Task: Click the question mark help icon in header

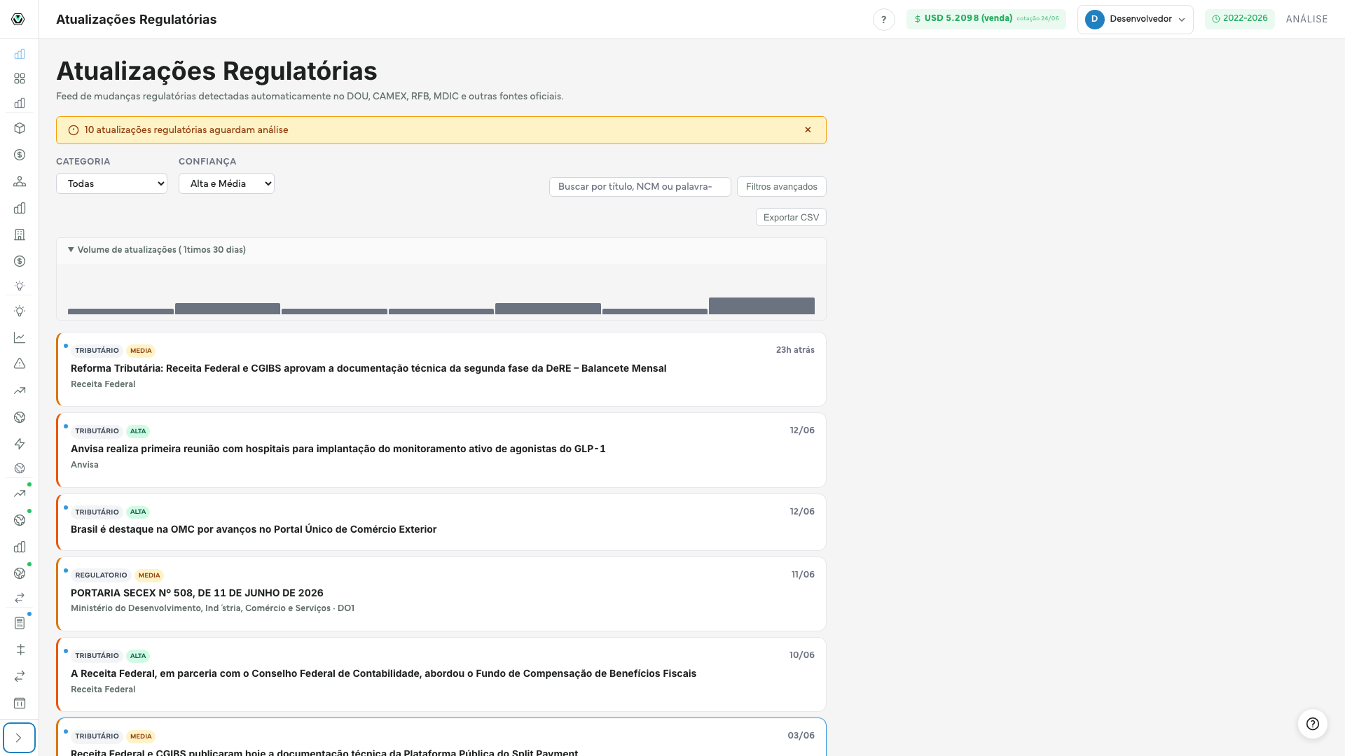Action: point(883,20)
